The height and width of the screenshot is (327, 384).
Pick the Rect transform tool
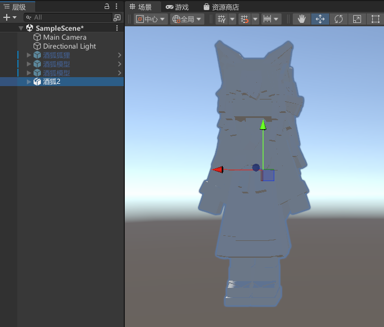375,19
